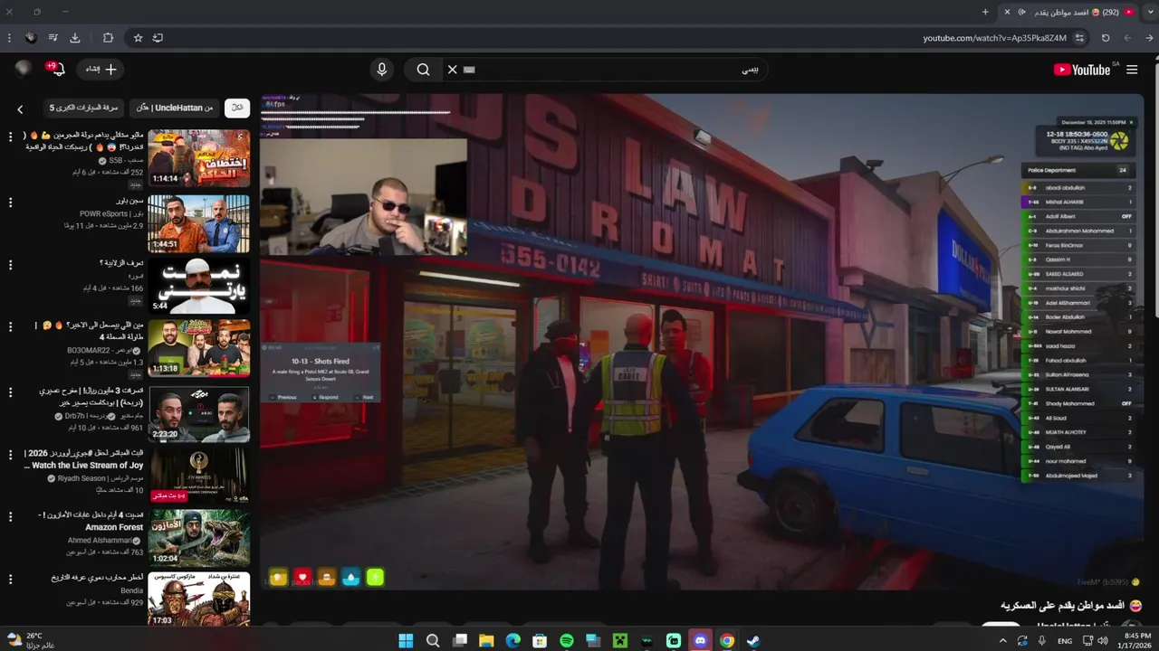1159x651 pixels.
Task: Open more options for POWR eSports video
Action: [x=11, y=203]
